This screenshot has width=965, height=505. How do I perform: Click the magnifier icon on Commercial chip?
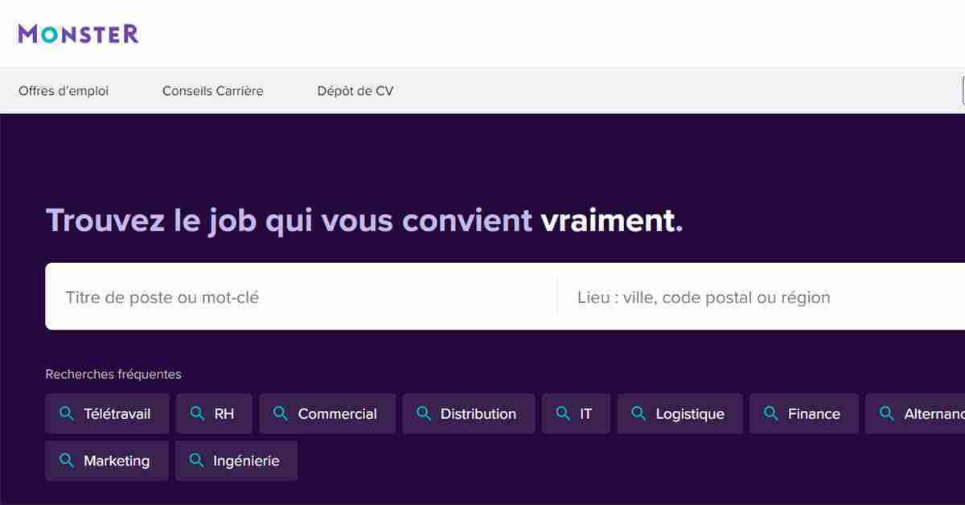pos(281,413)
